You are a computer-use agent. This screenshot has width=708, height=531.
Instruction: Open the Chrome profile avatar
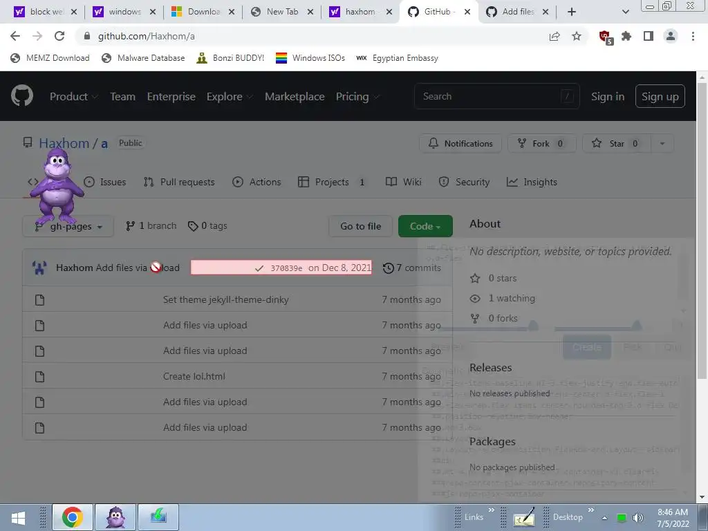[x=671, y=36]
